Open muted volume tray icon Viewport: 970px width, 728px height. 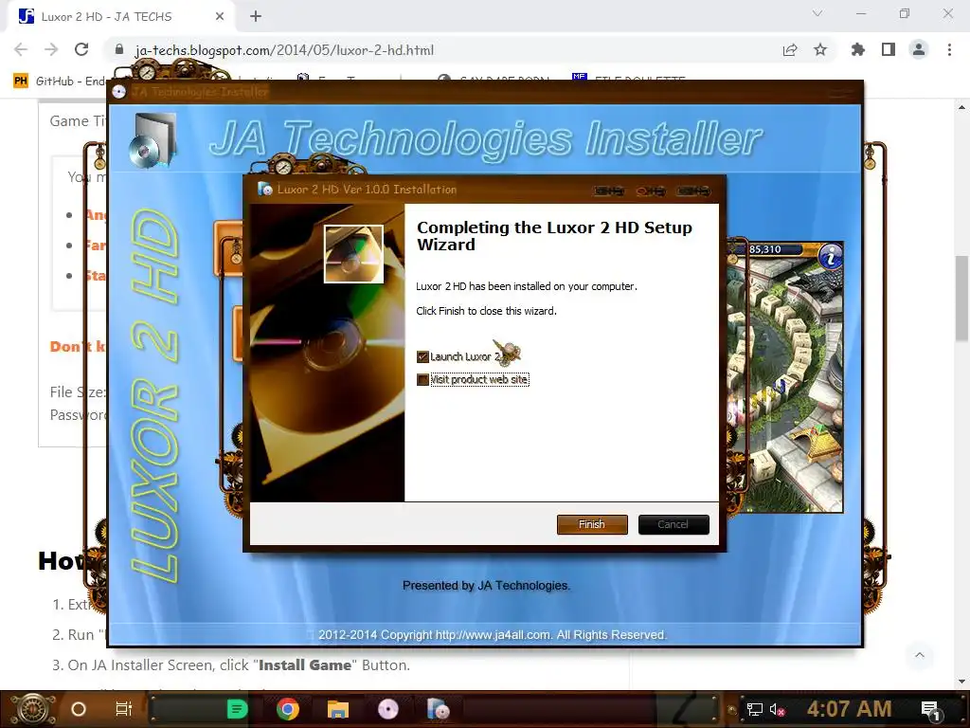777,709
